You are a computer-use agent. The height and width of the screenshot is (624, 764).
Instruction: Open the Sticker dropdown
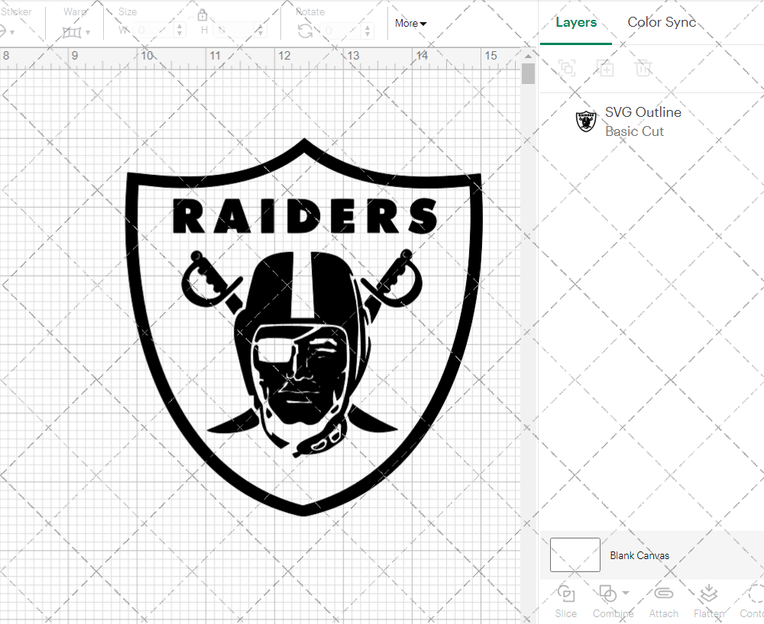[x=8, y=32]
